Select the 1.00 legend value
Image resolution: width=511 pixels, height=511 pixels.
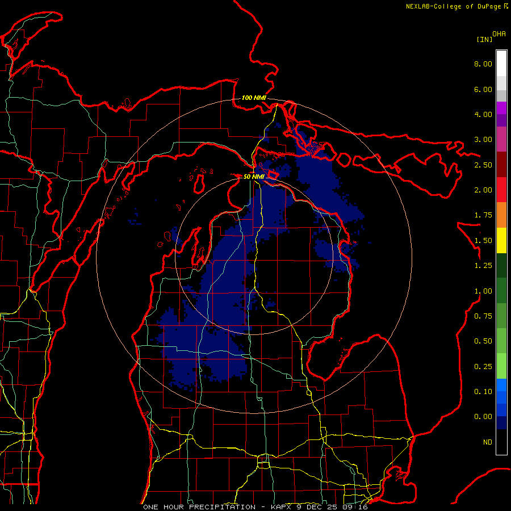(483, 291)
